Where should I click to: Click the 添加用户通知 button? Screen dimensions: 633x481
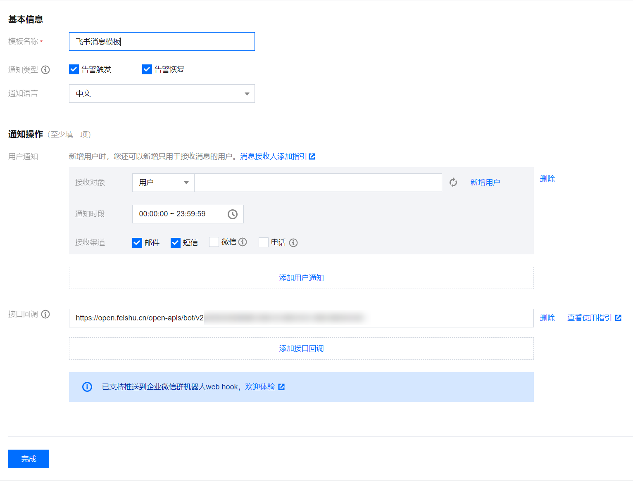pos(301,278)
